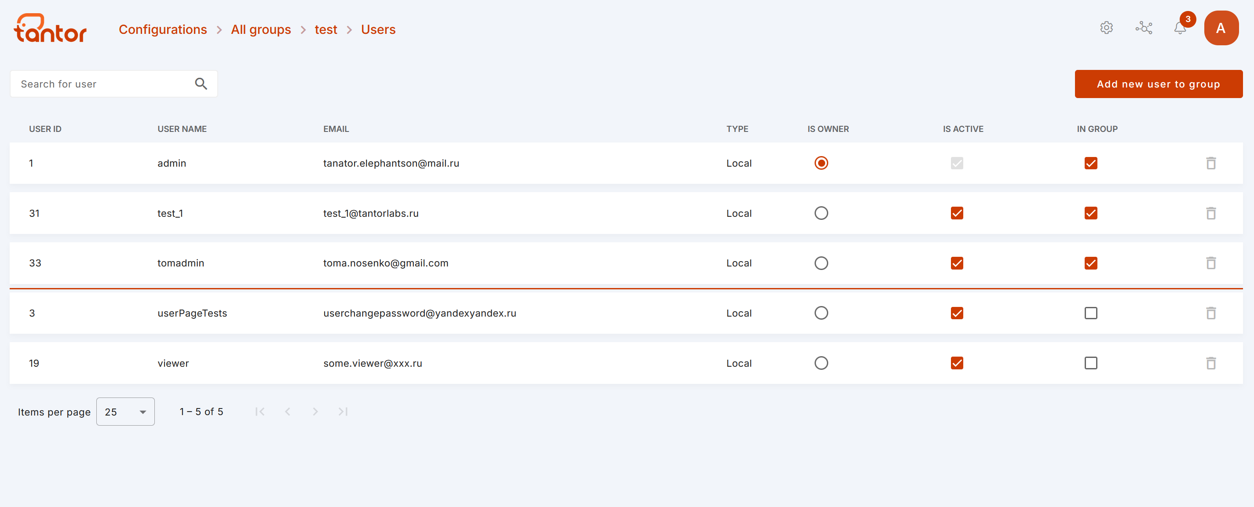Click user ID 19 cell

[x=33, y=363]
